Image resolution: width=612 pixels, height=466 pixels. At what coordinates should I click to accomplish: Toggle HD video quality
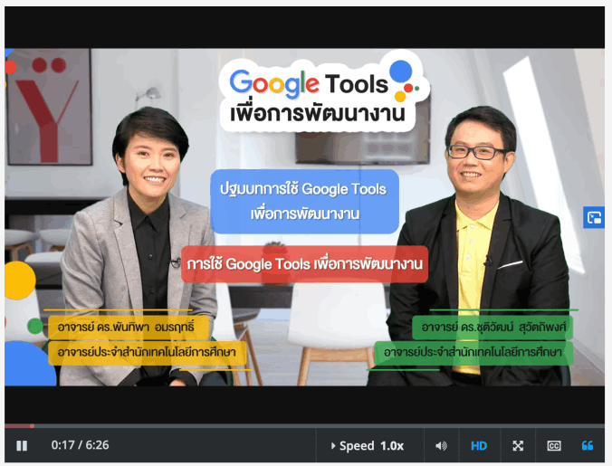[479, 446]
